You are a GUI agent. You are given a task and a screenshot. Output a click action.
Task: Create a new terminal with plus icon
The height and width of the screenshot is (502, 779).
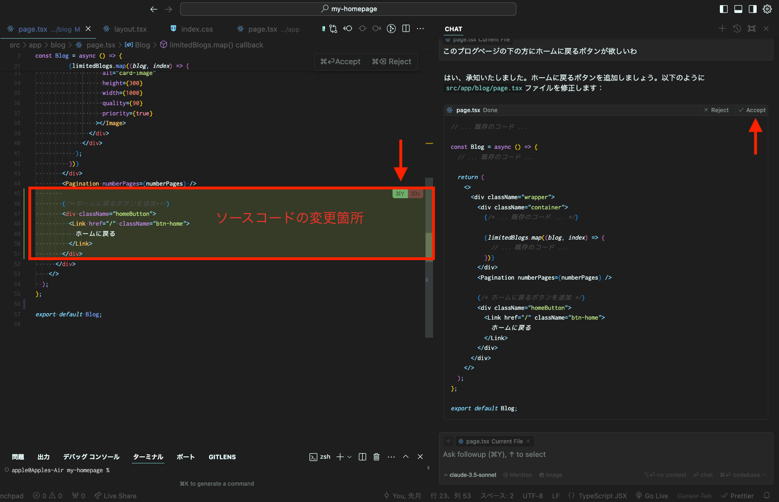pos(340,457)
